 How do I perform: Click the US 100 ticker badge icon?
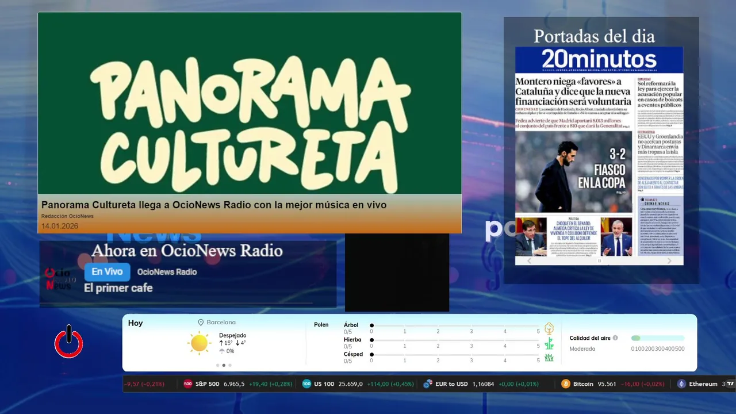(306, 384)
